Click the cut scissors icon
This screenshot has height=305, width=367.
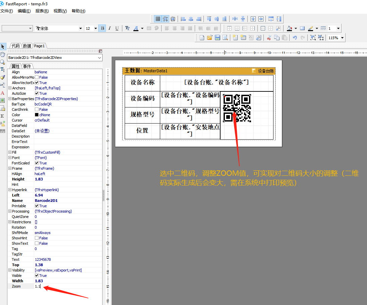[x=269, y=37]
